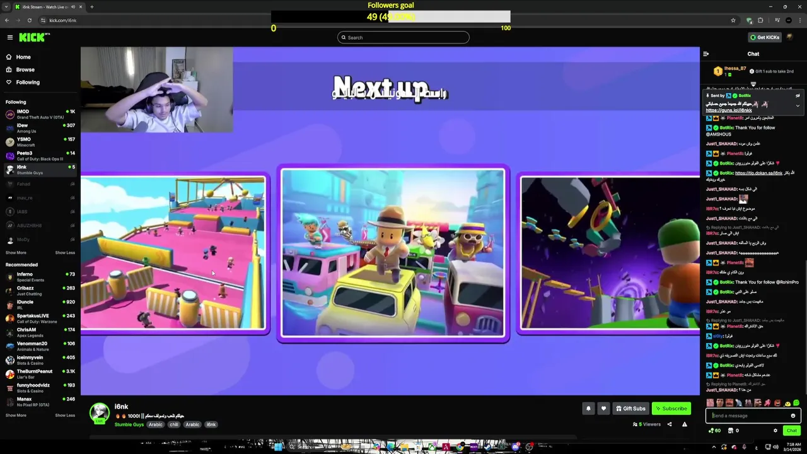This screenshot has height=454, width=807.
Task: Click the KICKs balance showing 60
Action: click(715, 431)
